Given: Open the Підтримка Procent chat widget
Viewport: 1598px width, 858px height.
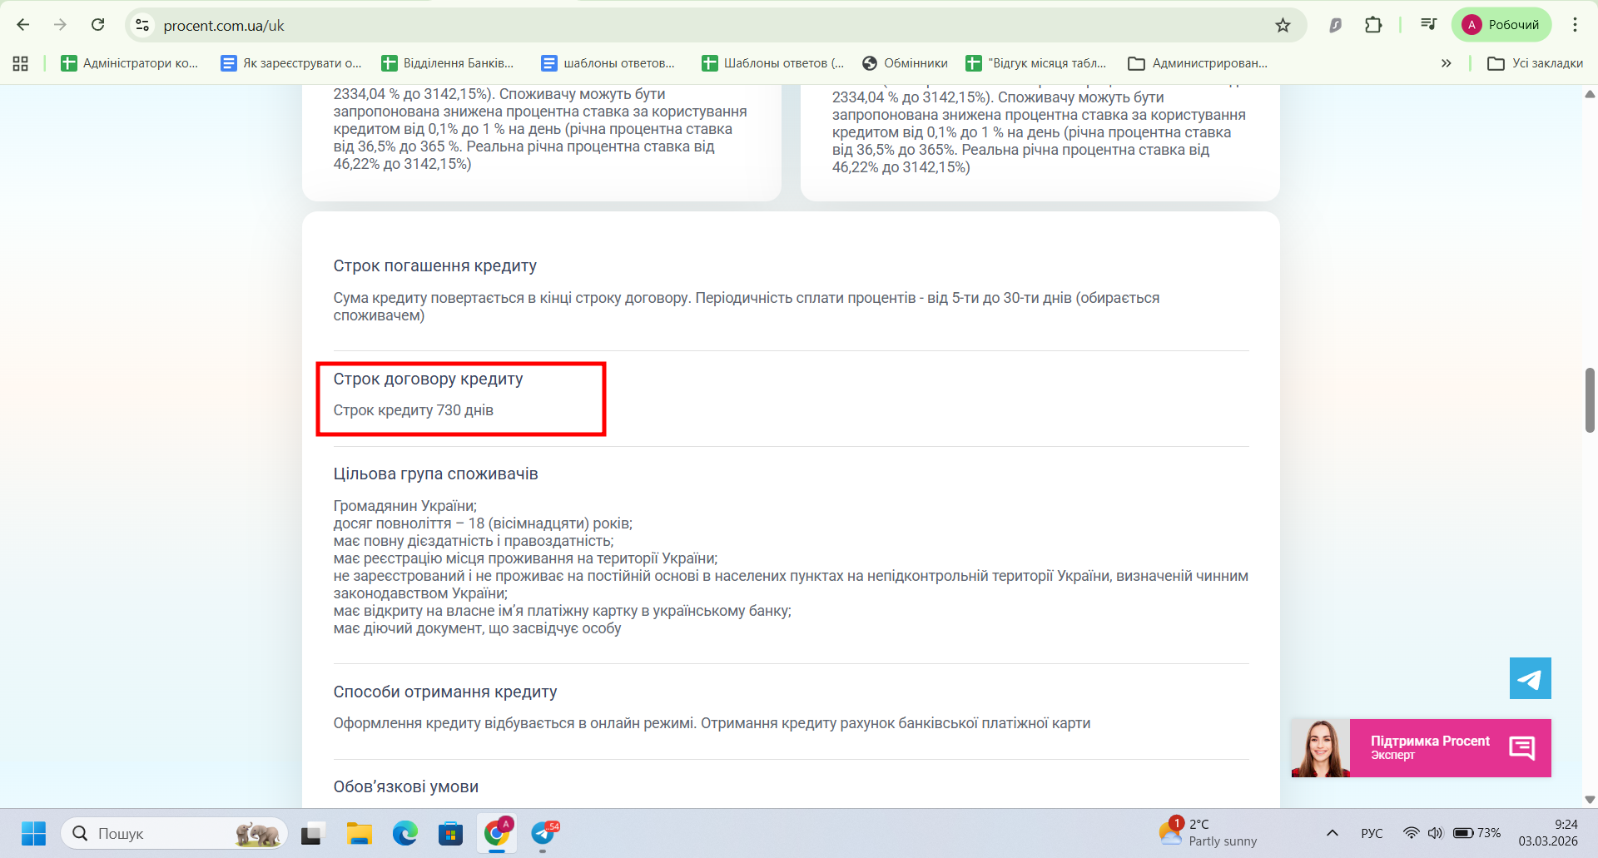Looking at the screenshot, I should pos(1421,748).
